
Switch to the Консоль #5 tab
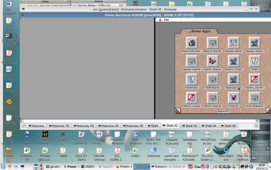tap(133, 126)
